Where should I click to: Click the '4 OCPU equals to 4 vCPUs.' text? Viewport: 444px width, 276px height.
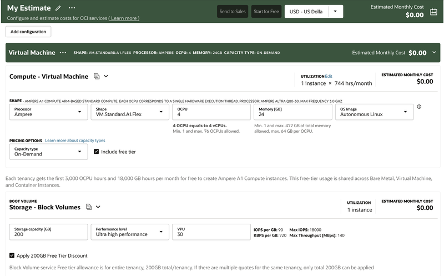pyautogui.click(x=200, y=126)
